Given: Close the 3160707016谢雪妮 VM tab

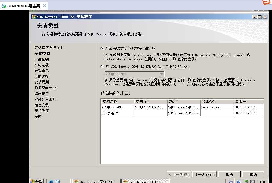Looking at the screenshot, I should [44, 6].
